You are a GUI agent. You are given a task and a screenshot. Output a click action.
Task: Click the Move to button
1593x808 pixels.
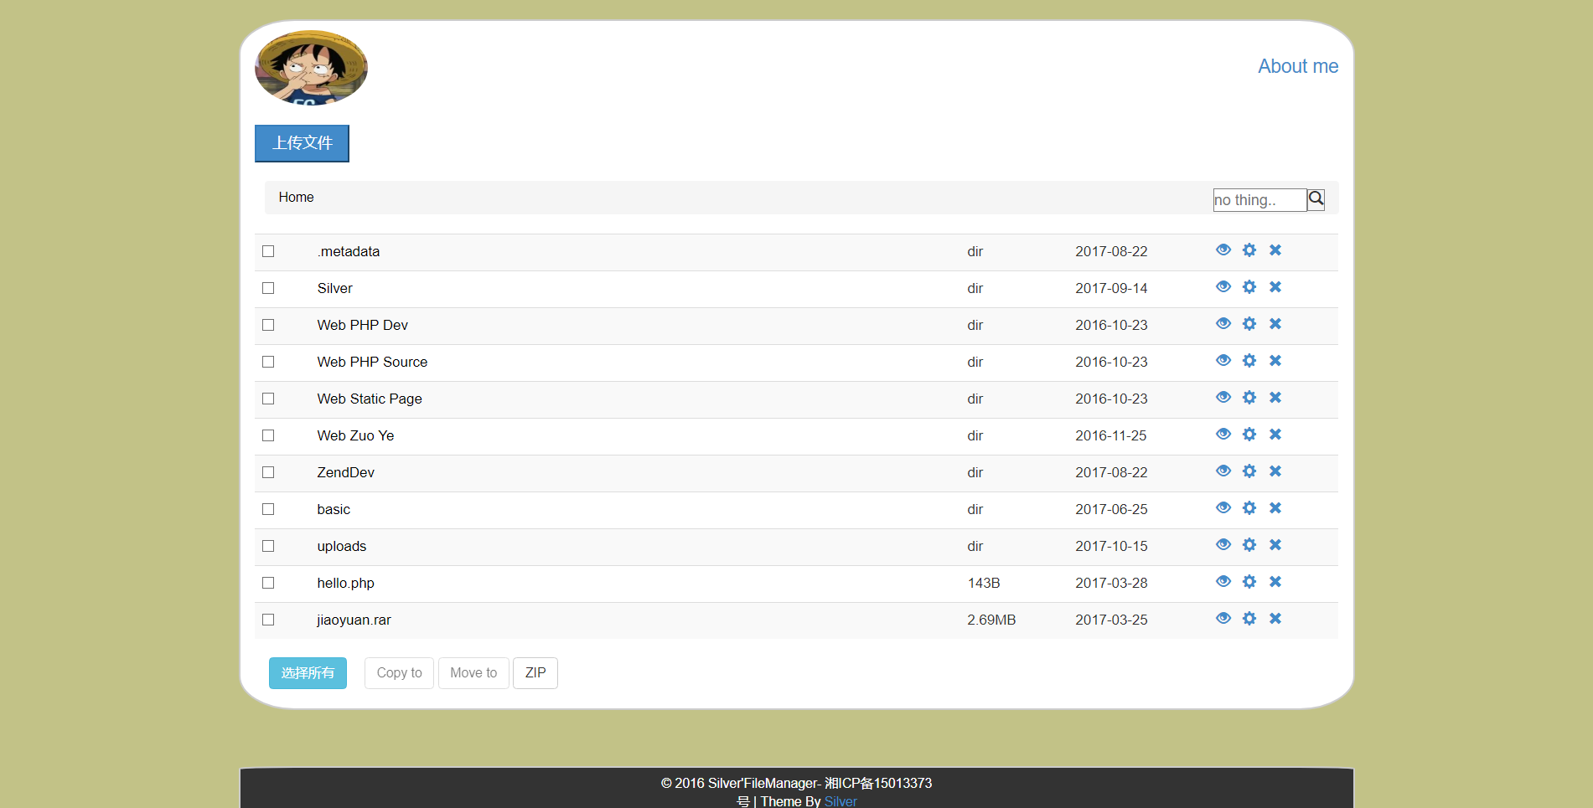pos(473,673)
